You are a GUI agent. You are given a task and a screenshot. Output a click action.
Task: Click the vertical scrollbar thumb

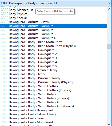[x=109, y=47]
